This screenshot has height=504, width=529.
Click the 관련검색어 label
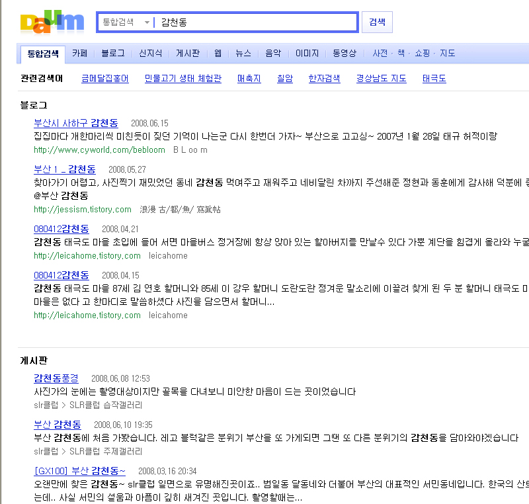(x=42, y=79)
